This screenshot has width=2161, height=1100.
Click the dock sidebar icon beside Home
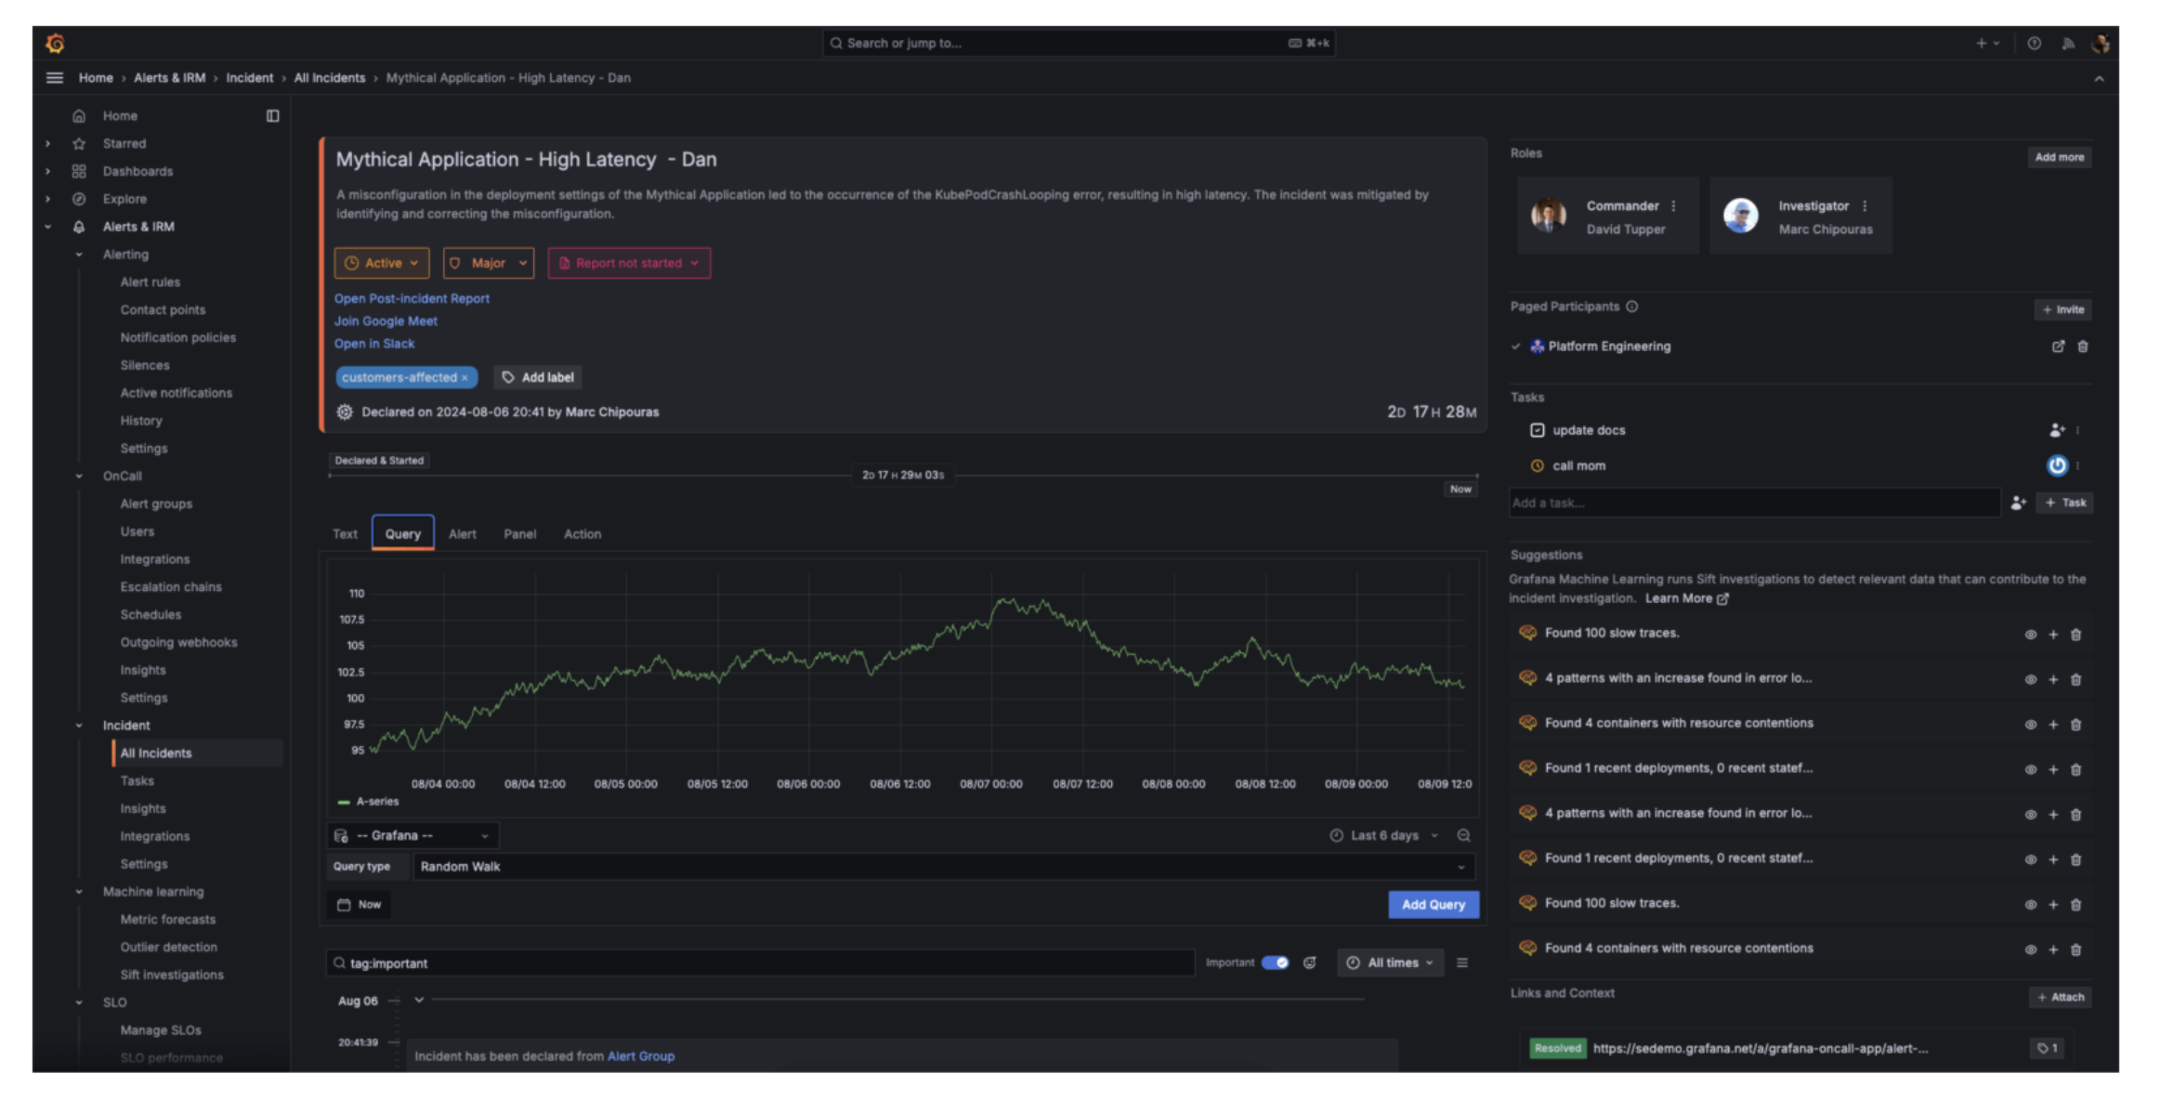(272, 116)
